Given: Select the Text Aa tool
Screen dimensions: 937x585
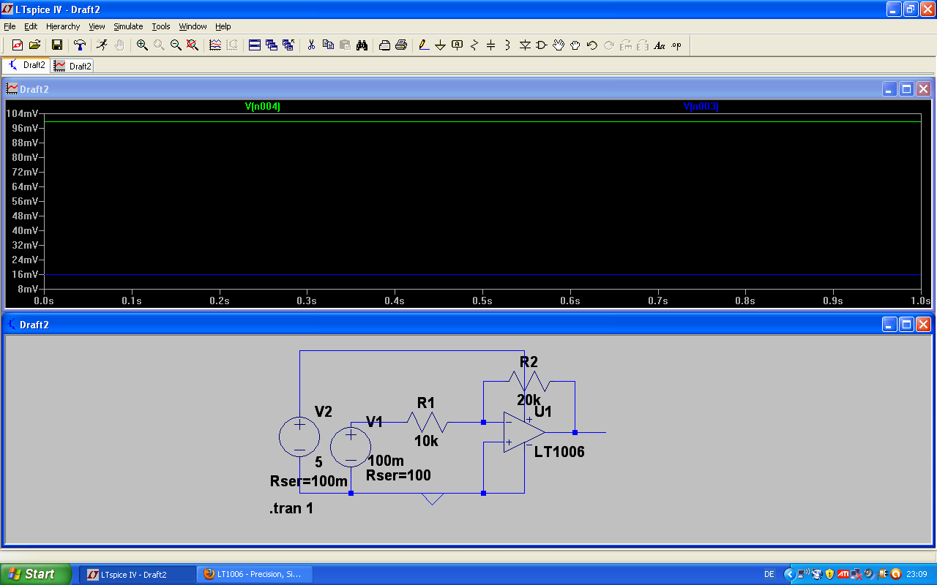Looking at the screenshot, I should click(x=660, y=45).
